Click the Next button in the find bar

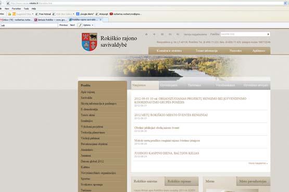pyautogui.click(x=72, y=25)
